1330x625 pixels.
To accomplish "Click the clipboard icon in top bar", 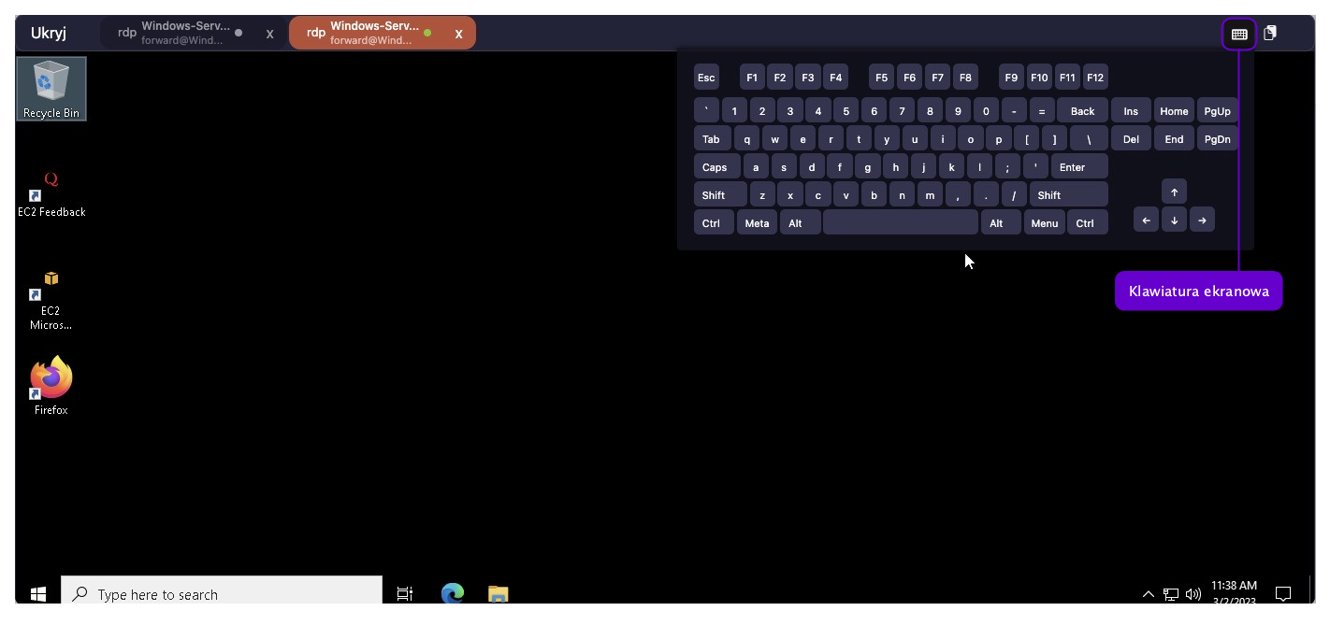I will [x=1269, y=34].
